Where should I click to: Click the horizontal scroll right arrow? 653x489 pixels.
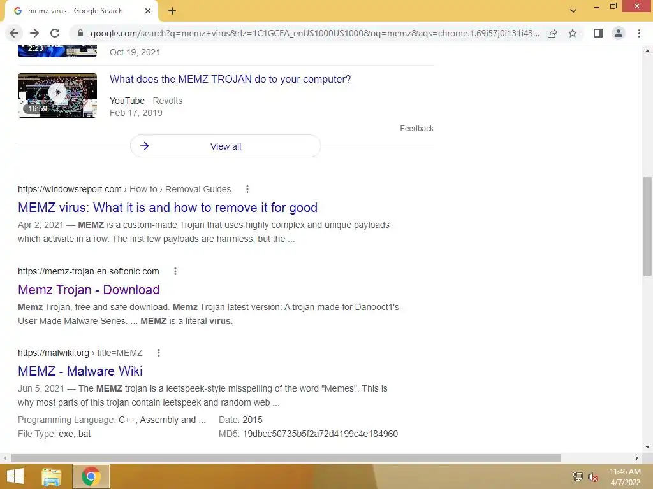[x=637, y=458]
